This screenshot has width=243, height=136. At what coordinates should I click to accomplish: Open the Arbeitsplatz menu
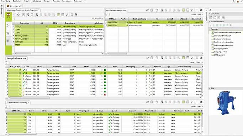coord(37,1)
